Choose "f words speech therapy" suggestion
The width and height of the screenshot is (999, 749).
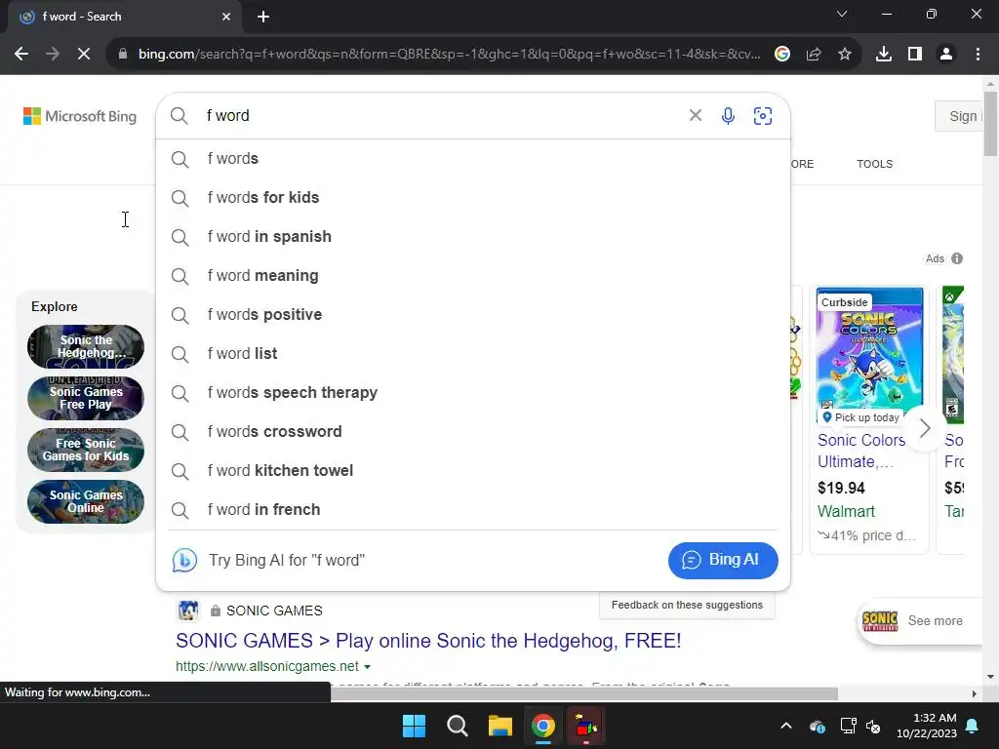[x=473, y=392]
